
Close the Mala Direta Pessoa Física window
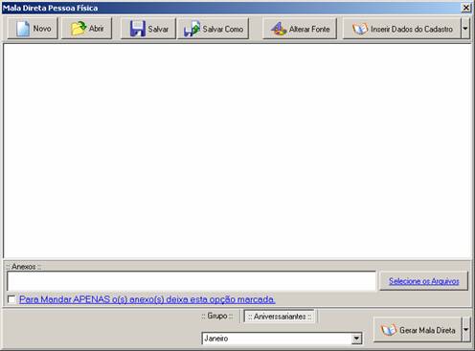[x=466, y=8]
